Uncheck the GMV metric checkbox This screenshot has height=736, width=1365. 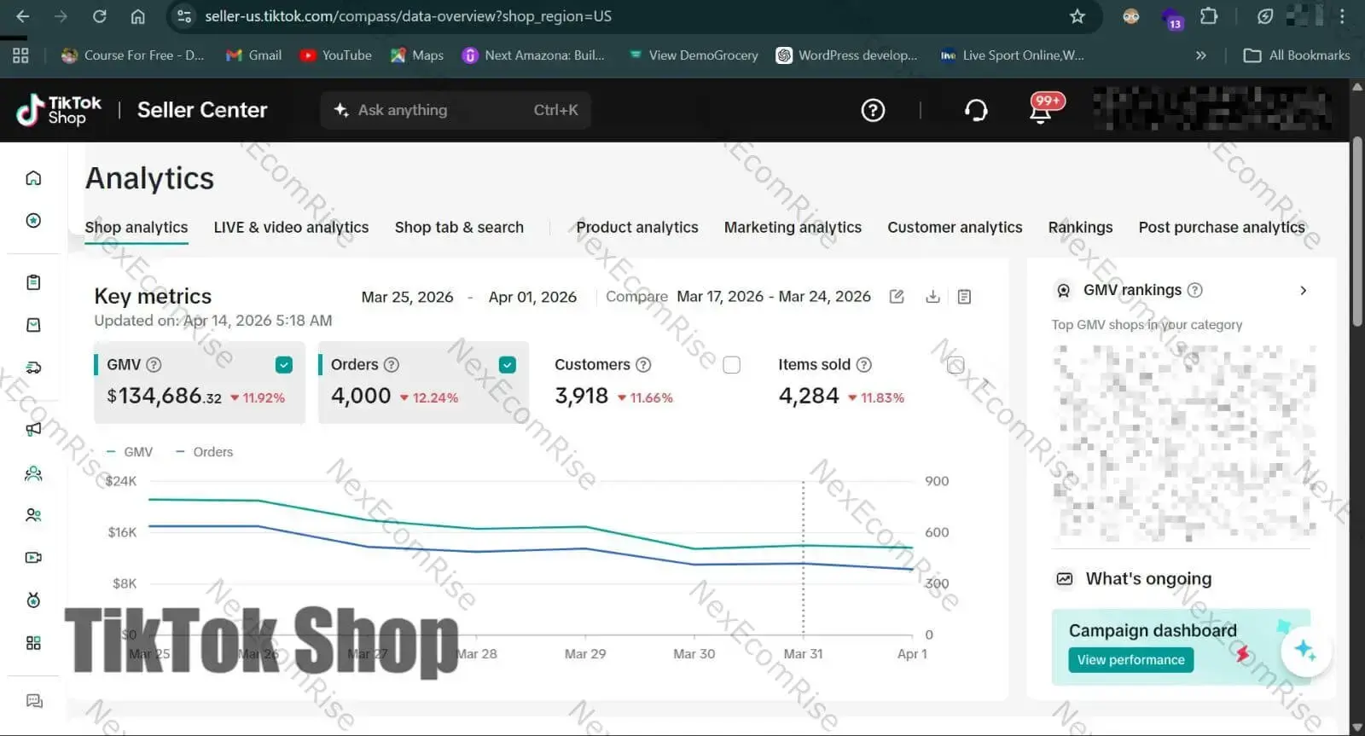(x=284, y=365)
